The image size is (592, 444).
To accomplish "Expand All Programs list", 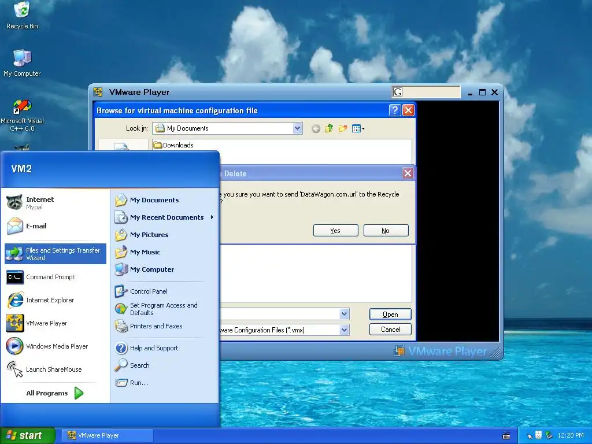I will point(55,393).
